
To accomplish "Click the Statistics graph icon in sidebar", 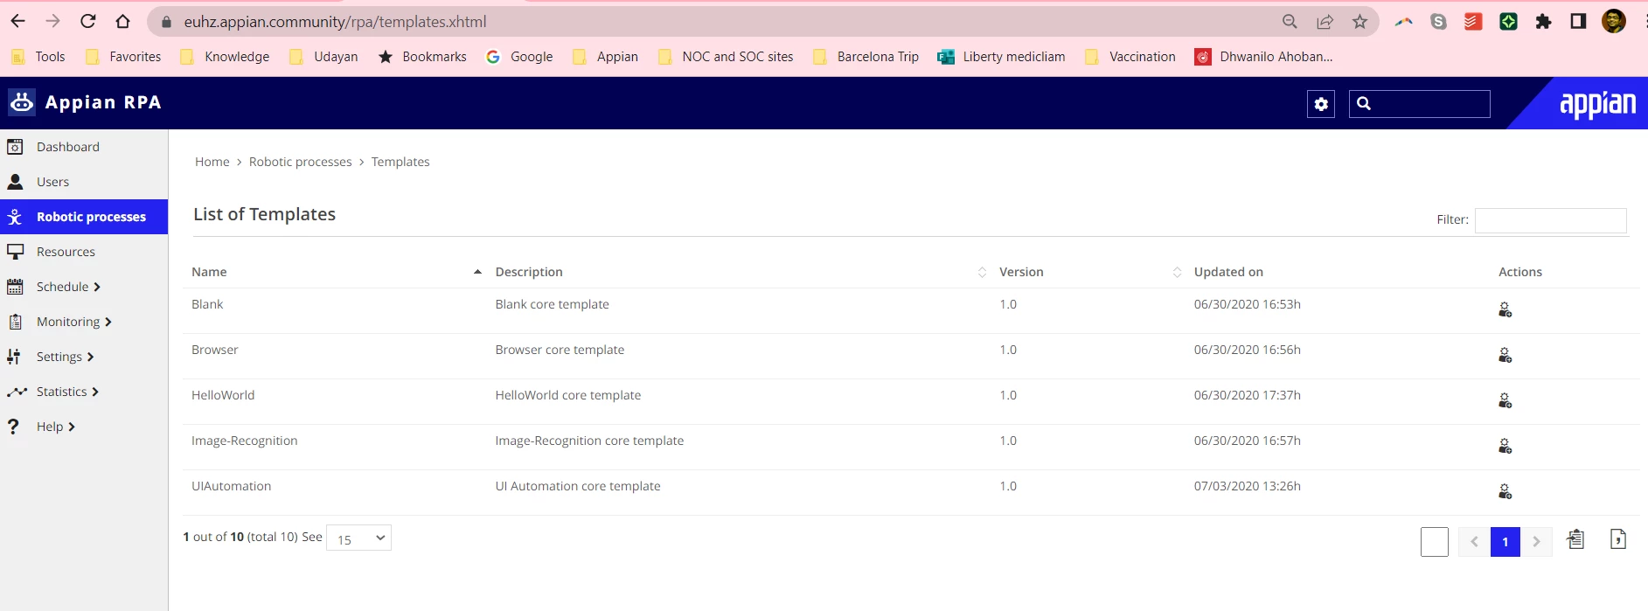I will 17,392.
